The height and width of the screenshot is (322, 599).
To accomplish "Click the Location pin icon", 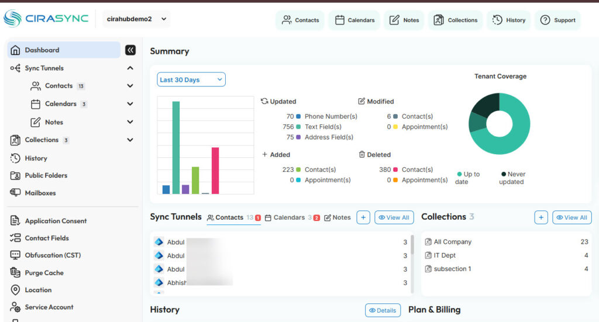I will tap(15, 290).
